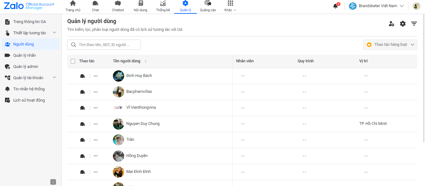Screen dimensions: 425x186
Task: Open Brandsketer Việt Nam account dropdown
Action: pyautogui.click(x=376, y=6)
